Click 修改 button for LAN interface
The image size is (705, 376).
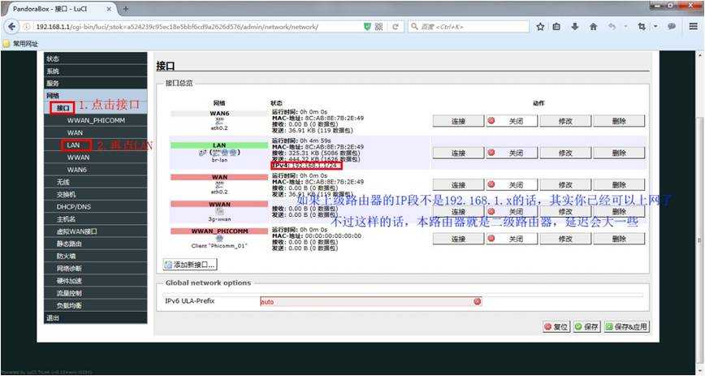click(565, 153)
